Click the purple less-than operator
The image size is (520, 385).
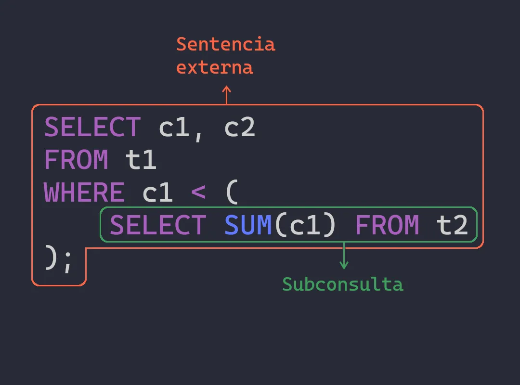pos(198,193)
